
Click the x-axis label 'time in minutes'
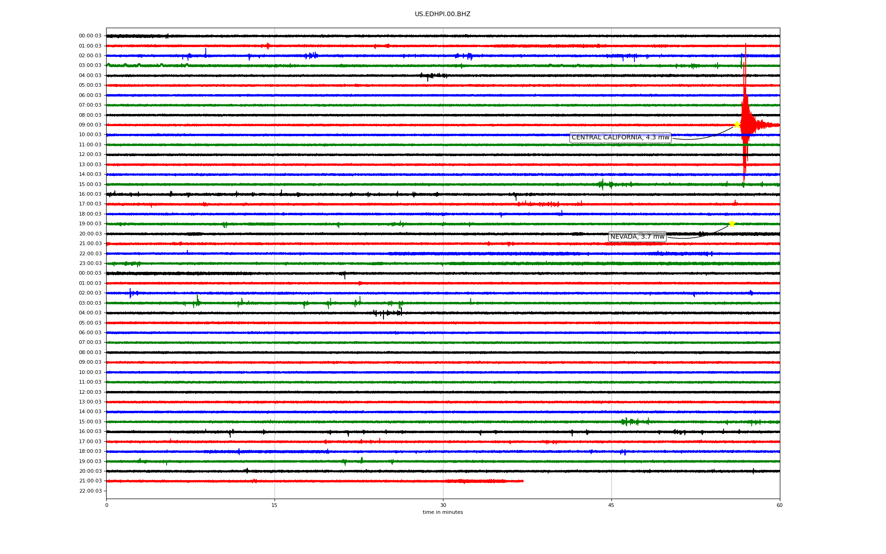tap(443, 512)
